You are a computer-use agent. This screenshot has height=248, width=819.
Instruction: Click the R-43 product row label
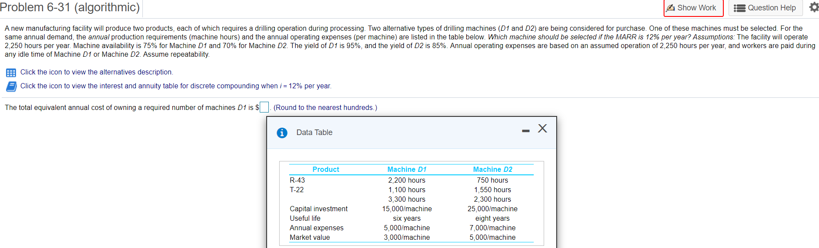coord(297,180)
